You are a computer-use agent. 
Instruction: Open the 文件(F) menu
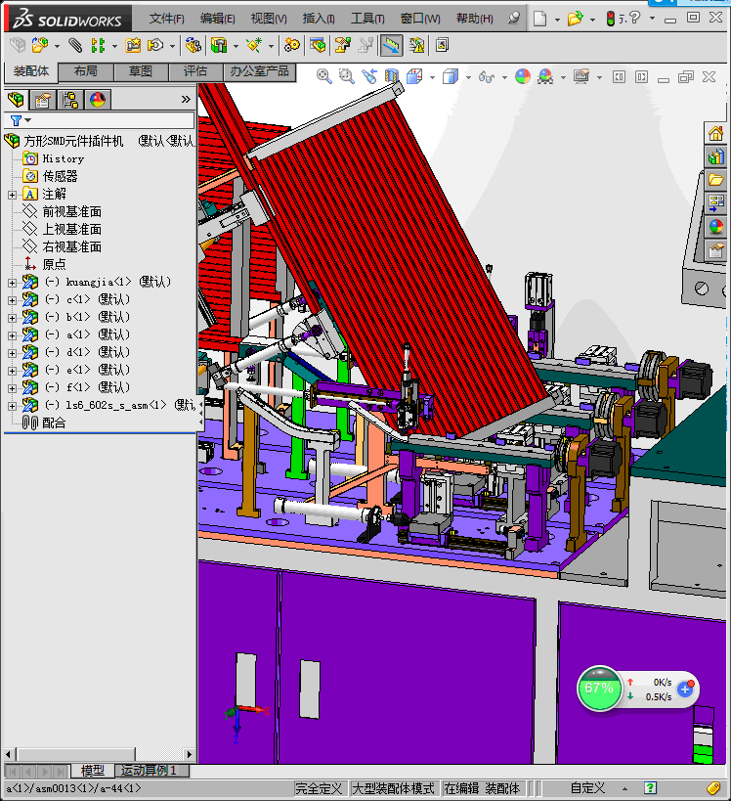166,19
